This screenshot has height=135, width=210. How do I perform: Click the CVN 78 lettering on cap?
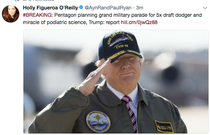122,46
